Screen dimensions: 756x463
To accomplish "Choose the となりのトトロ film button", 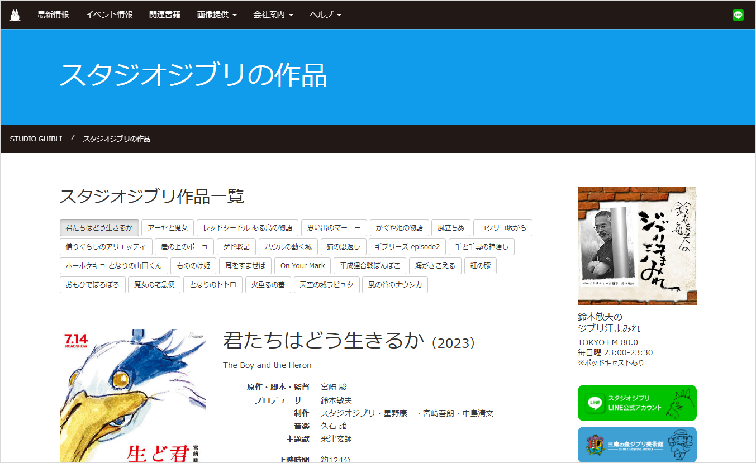I will (x=213, y=285).
